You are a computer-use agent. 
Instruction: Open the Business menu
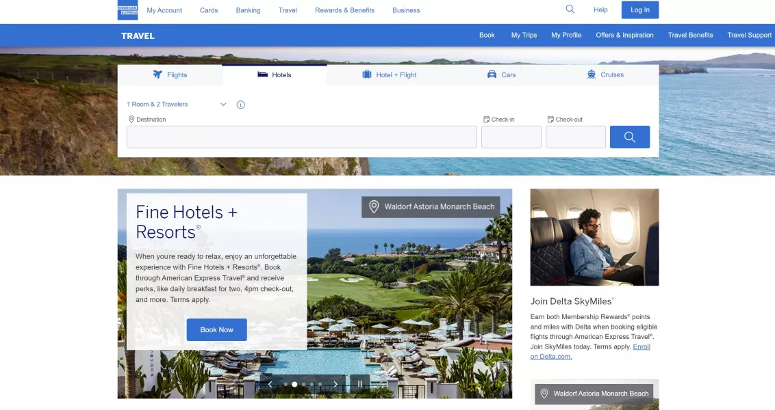[406, 10]
